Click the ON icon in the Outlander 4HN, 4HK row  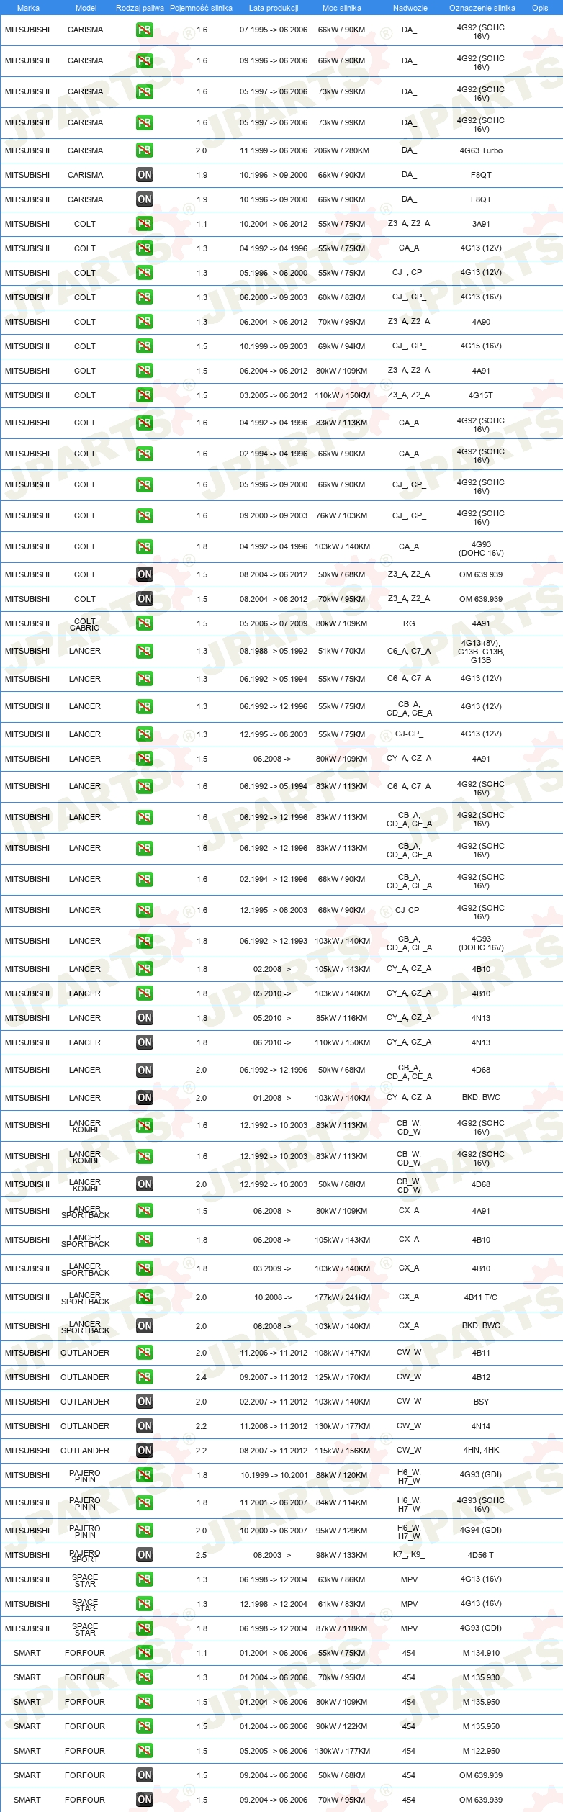(x=145, y=1451)
